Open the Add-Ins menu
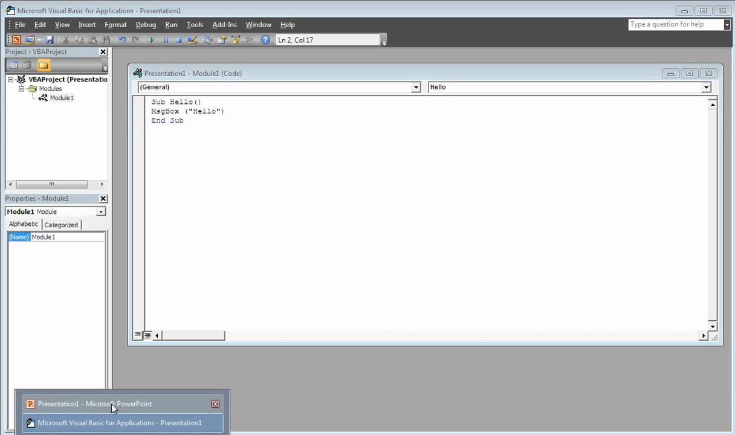 point(224,25)
